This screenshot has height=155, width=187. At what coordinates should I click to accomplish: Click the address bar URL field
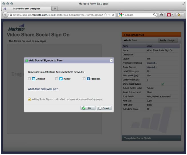pyautogui.click(x=58, y=15)
